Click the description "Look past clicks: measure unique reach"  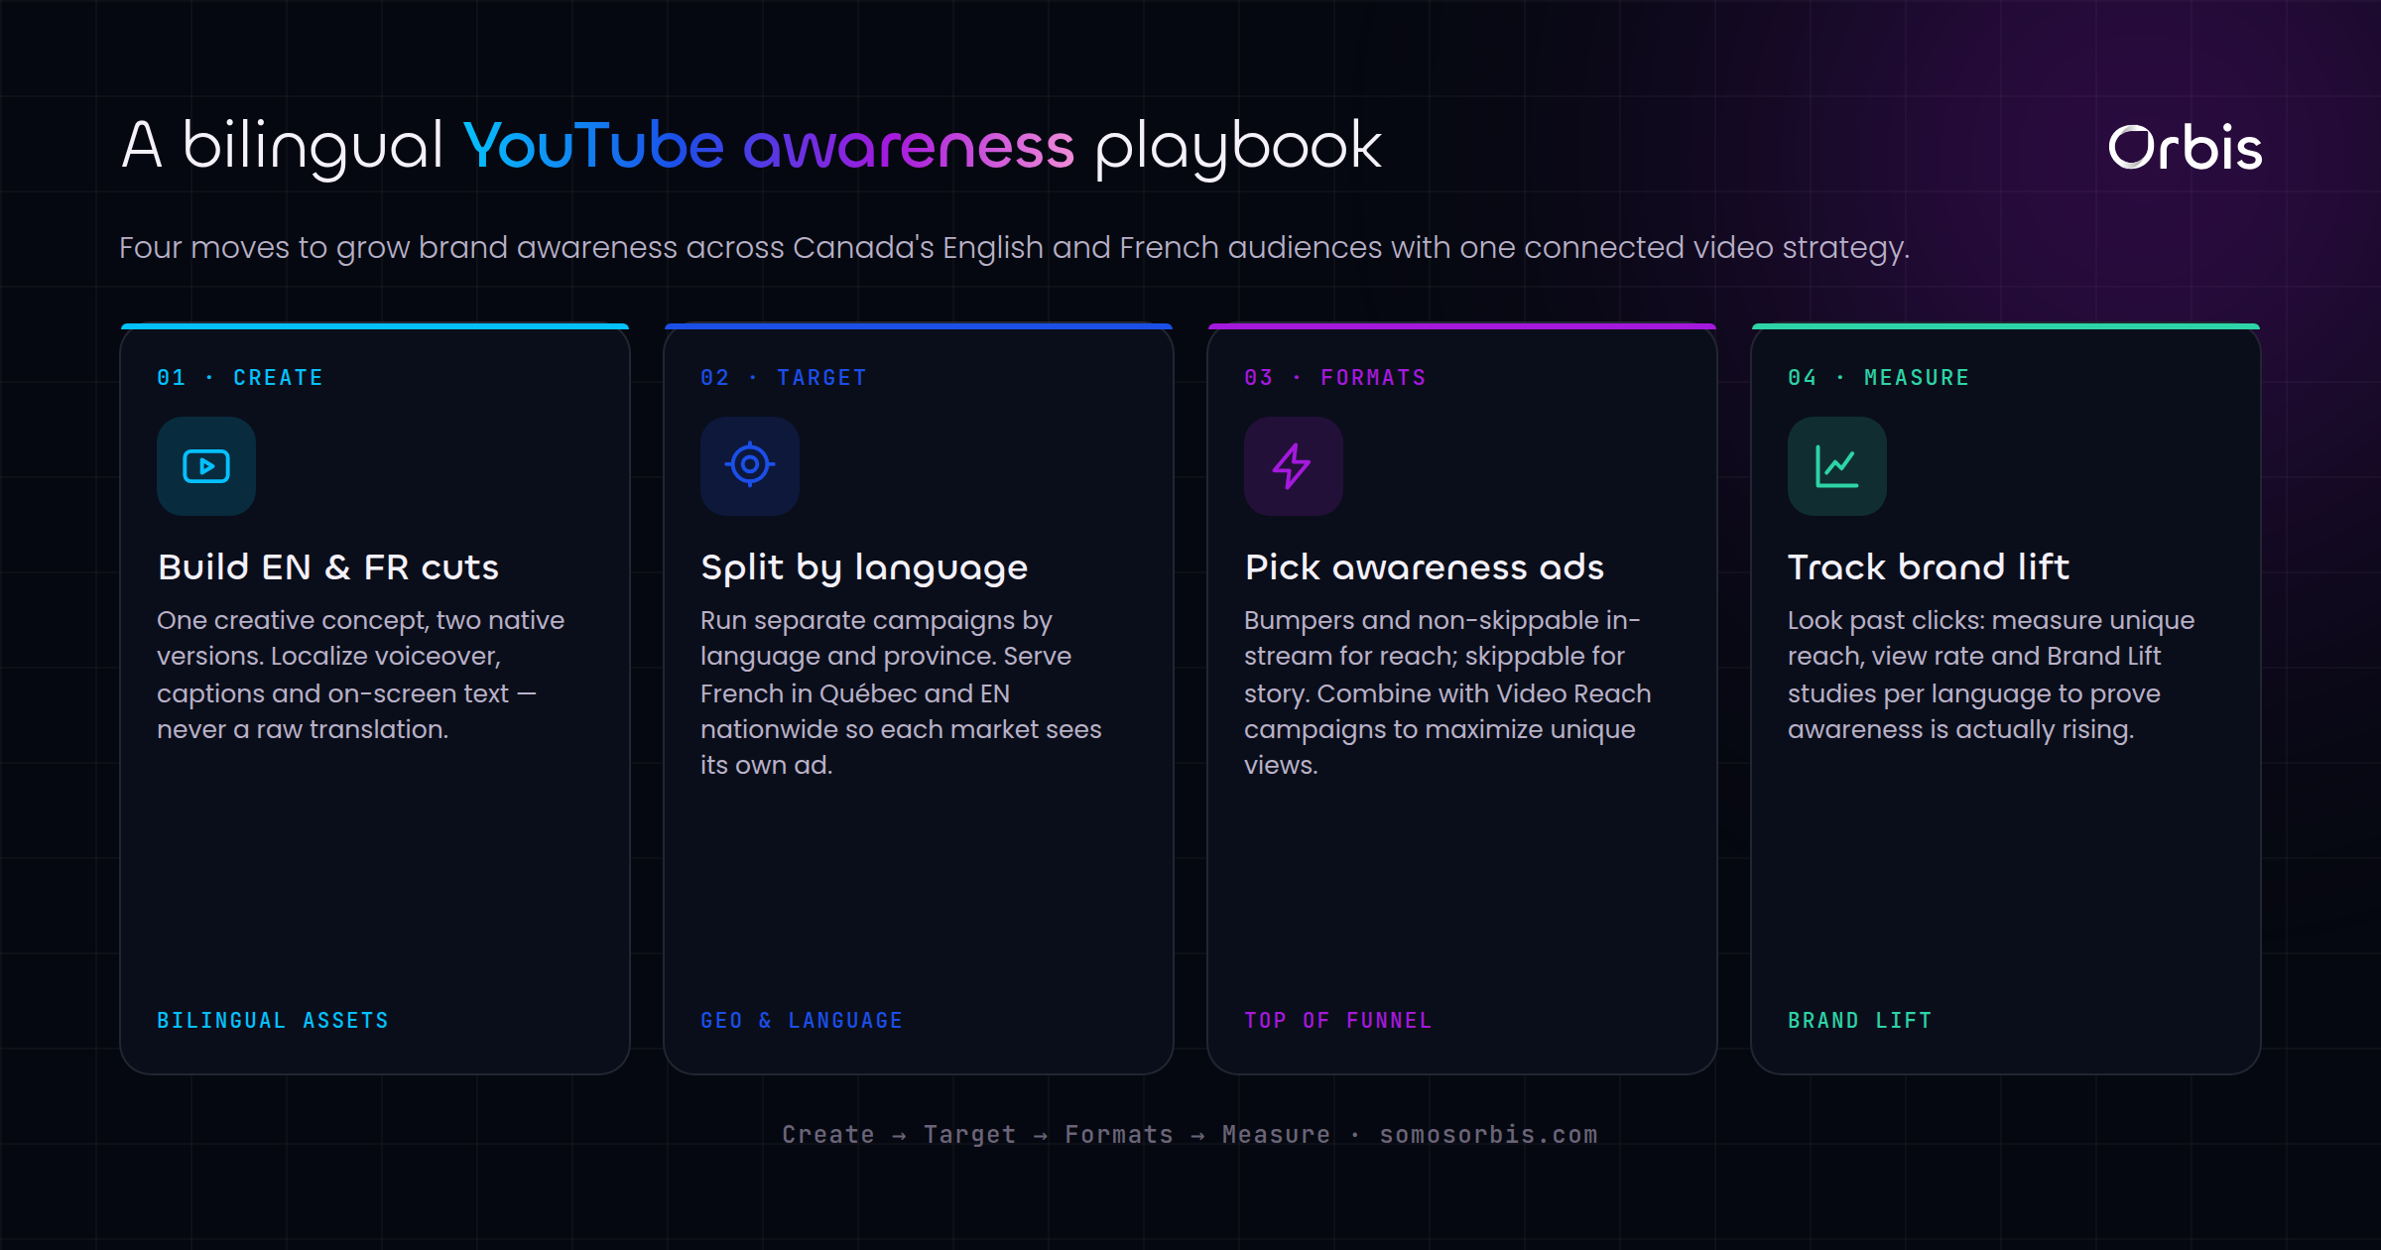pos(1991,675)
